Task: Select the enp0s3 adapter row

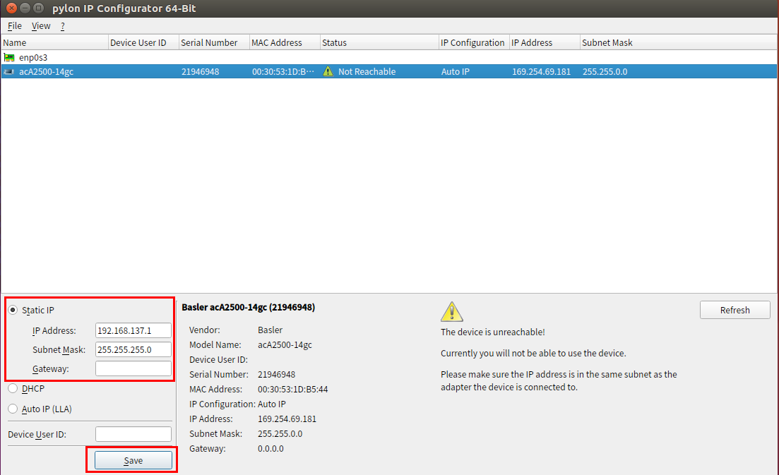Action: click(x=388, y=58)
